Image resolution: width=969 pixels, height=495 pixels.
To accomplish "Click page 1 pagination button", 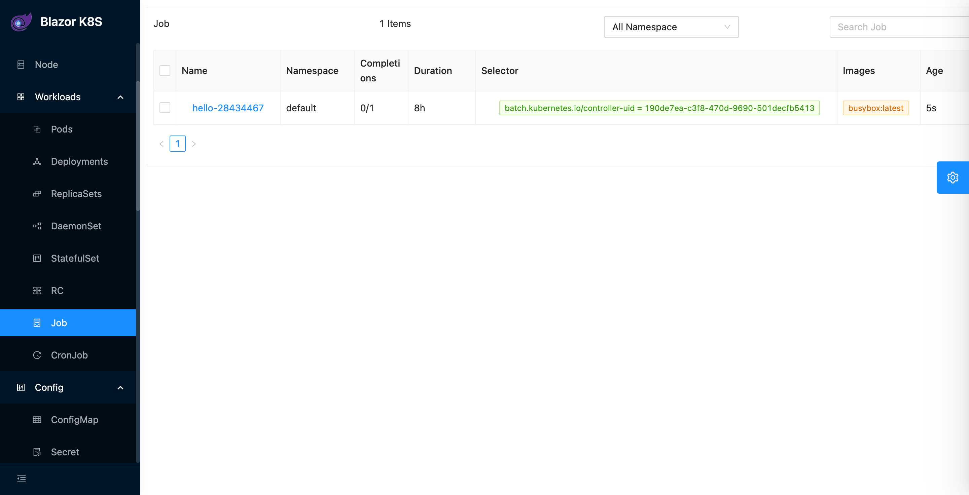I will pos(178,144).
